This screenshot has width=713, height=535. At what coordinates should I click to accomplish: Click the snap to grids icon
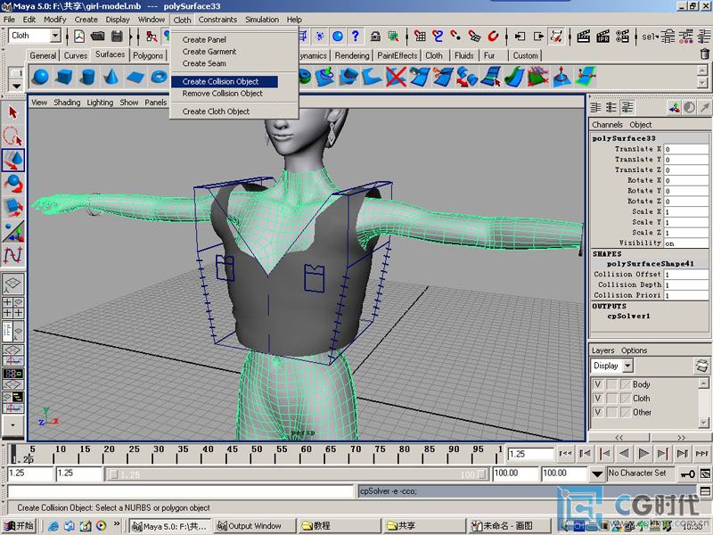click(420, 36)
